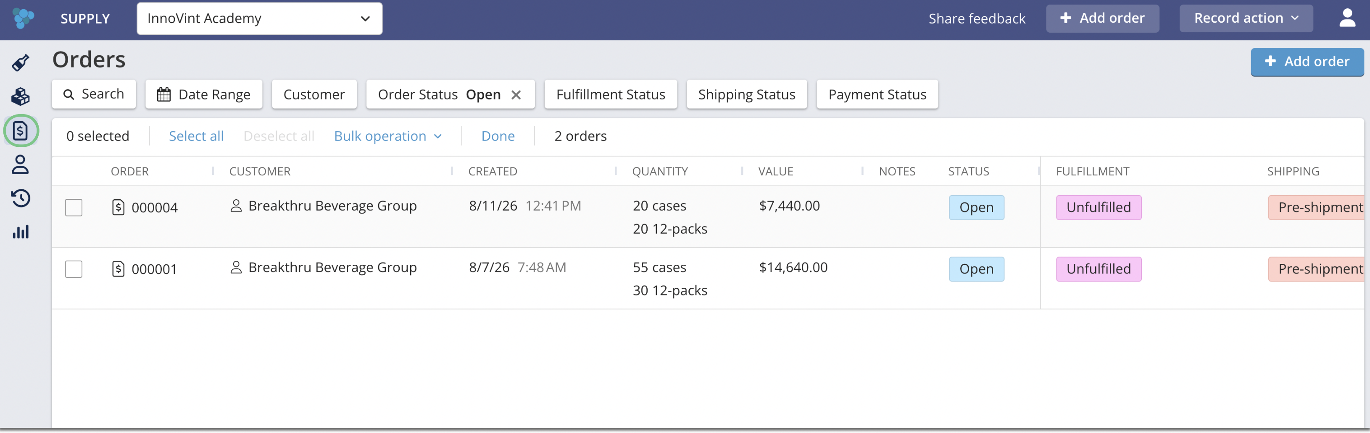Click the 8/11/26 created date
Image resolution: width=1370 pixels, height=433 pixels.
point(493,206)
